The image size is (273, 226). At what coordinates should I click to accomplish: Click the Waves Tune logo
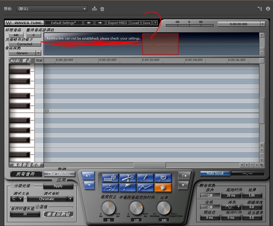point(24,23)
